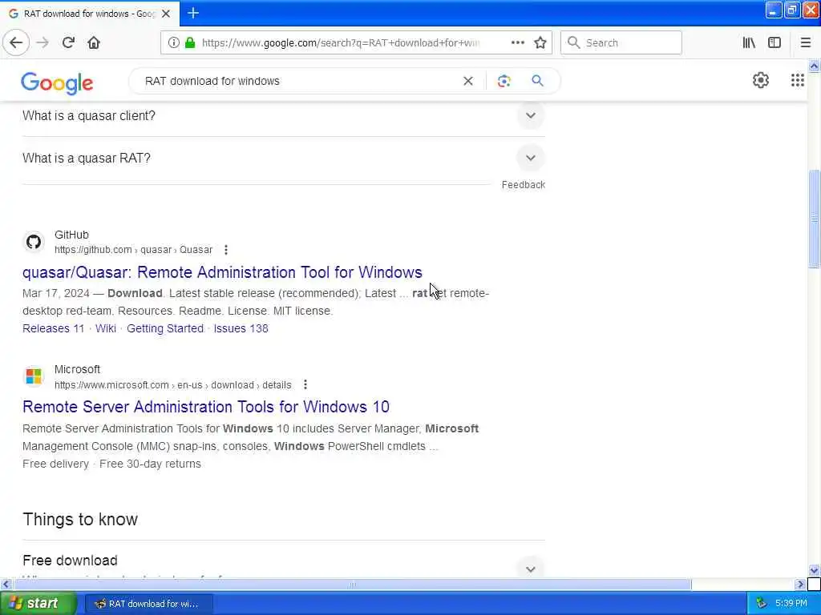
Task: Select the RAT download taskbar button
Action: click(149, 604)
